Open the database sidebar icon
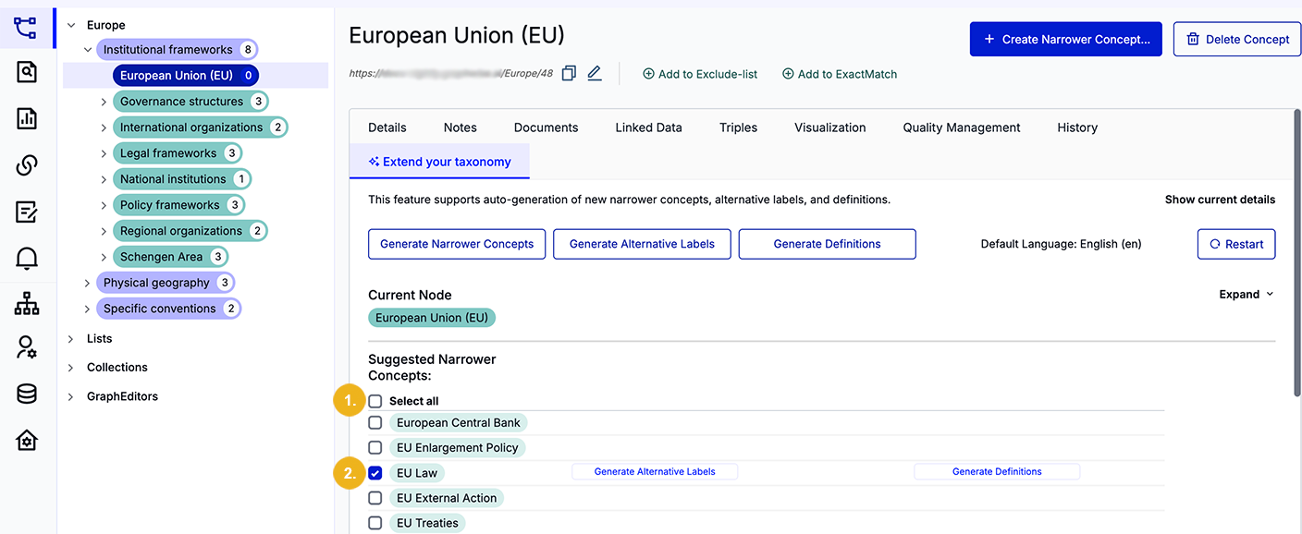Viewport: 1302px width, 534px height. tap(26, 394)
